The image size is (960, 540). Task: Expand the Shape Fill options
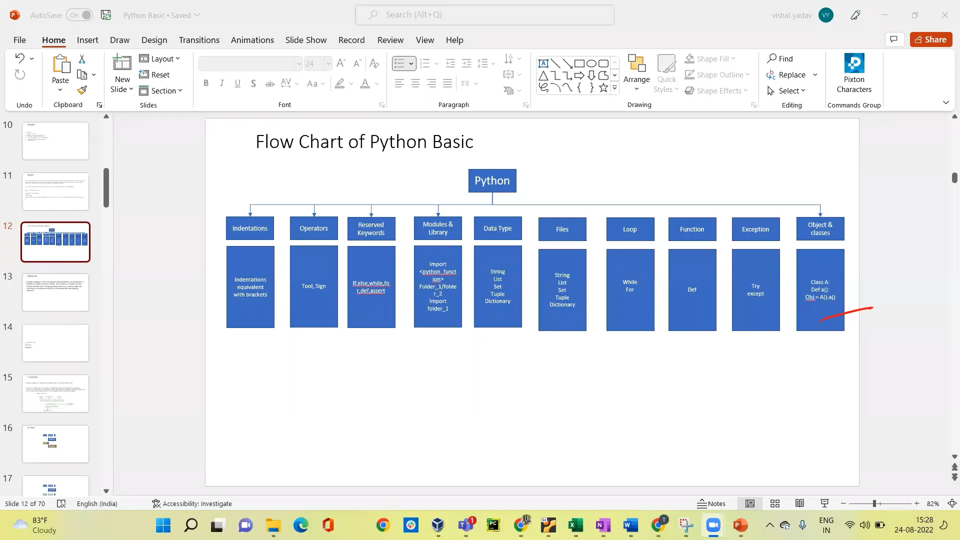(734, 58)
